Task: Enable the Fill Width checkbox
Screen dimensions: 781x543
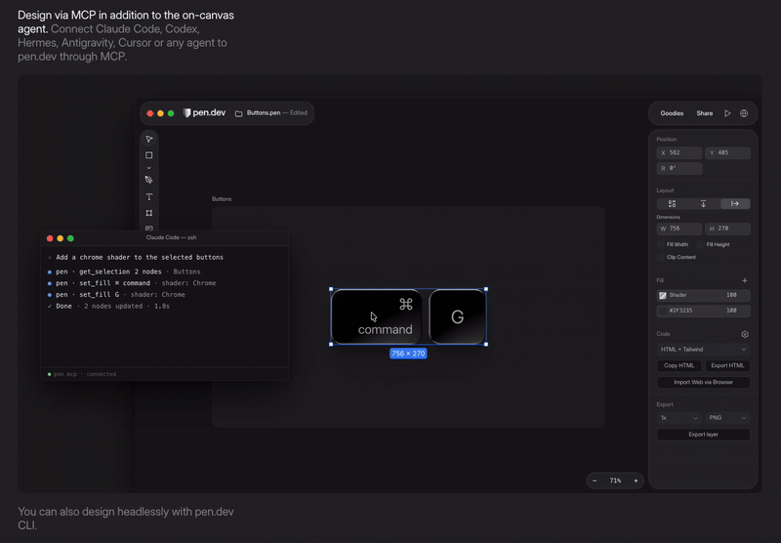Action: coord(661,244)
